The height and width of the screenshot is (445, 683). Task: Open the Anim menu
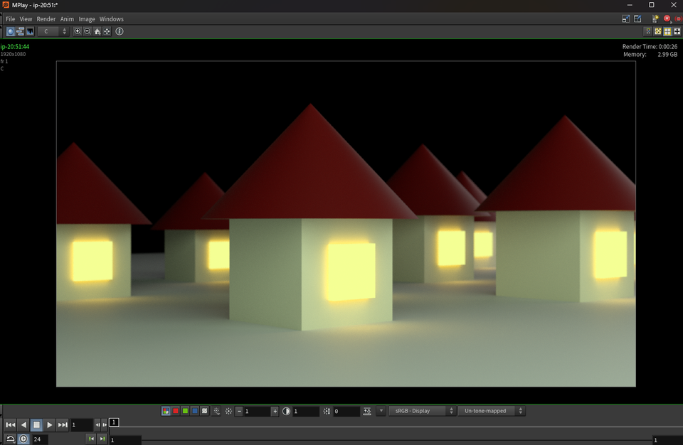click(x=67, y=19)
